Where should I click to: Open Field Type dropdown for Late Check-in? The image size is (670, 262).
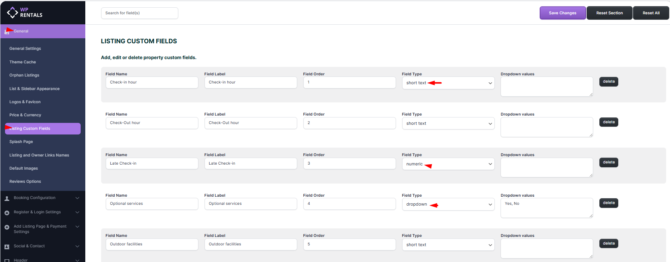coord(448,164)
